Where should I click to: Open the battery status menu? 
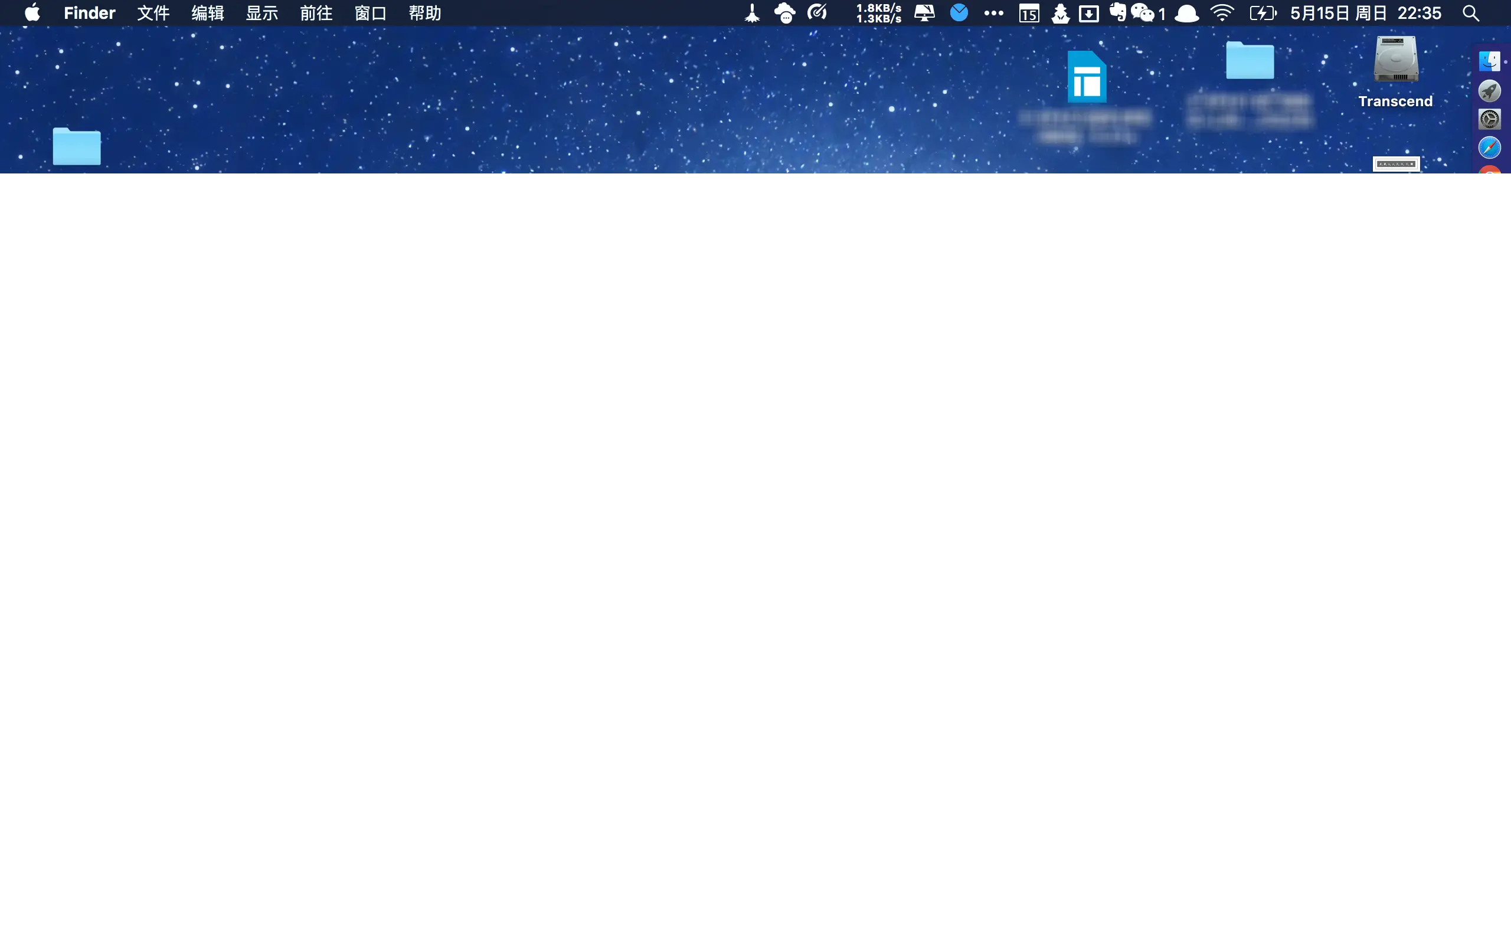coord(1263,13)
